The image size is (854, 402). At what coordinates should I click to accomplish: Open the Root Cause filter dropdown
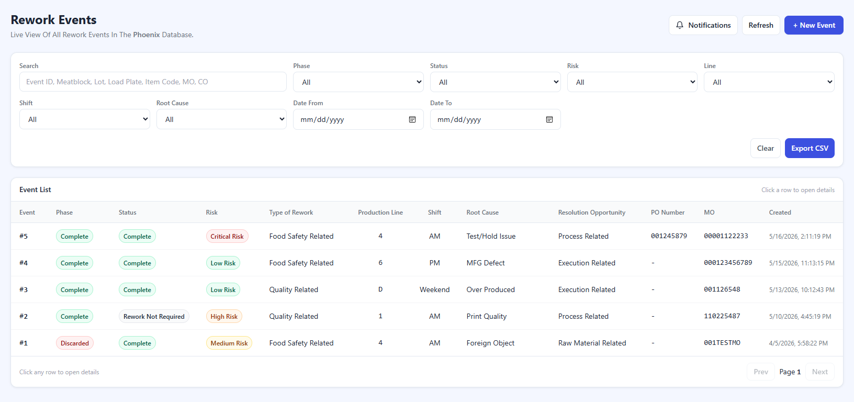pos(221,119)
